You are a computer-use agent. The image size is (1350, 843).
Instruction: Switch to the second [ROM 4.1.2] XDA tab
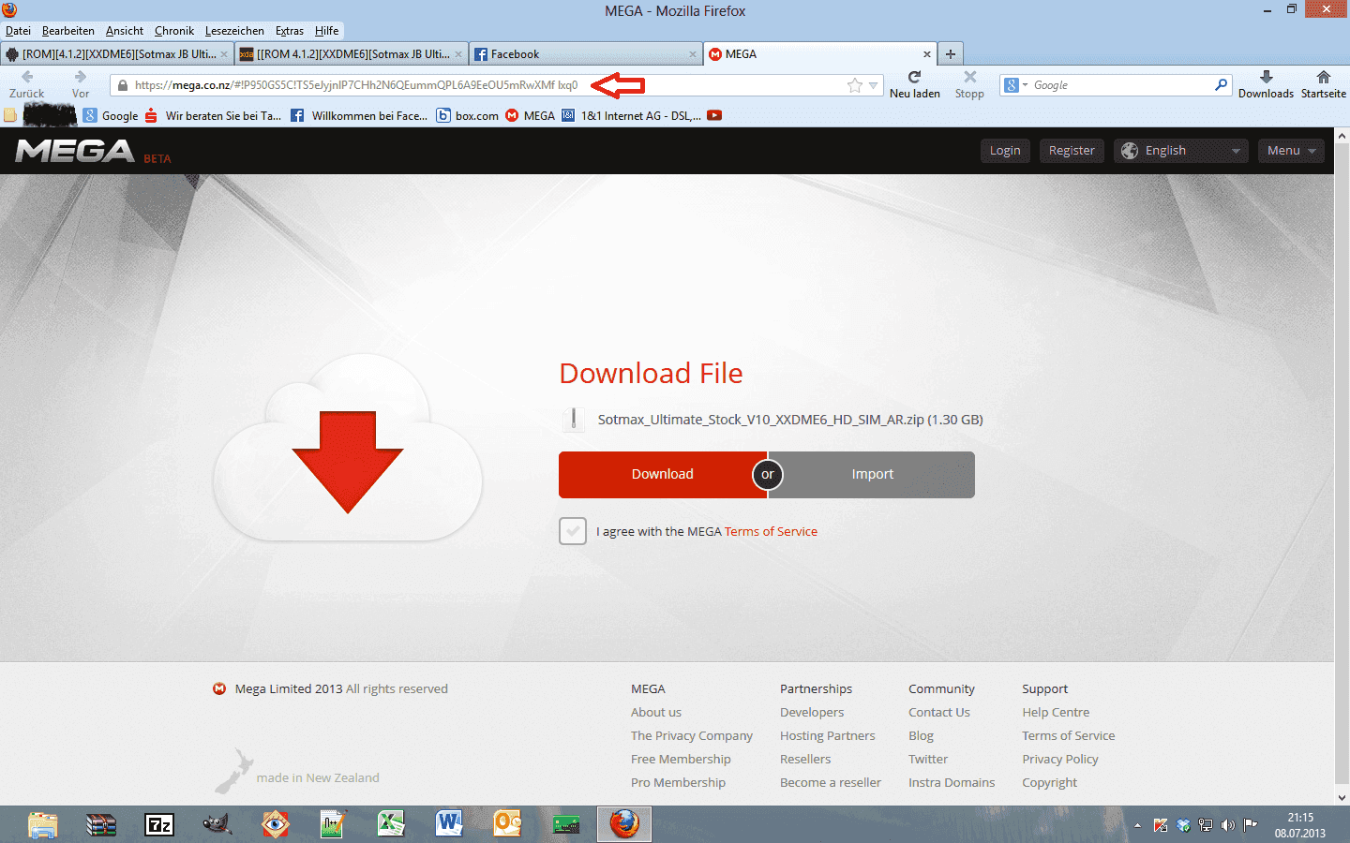(351, 54)
